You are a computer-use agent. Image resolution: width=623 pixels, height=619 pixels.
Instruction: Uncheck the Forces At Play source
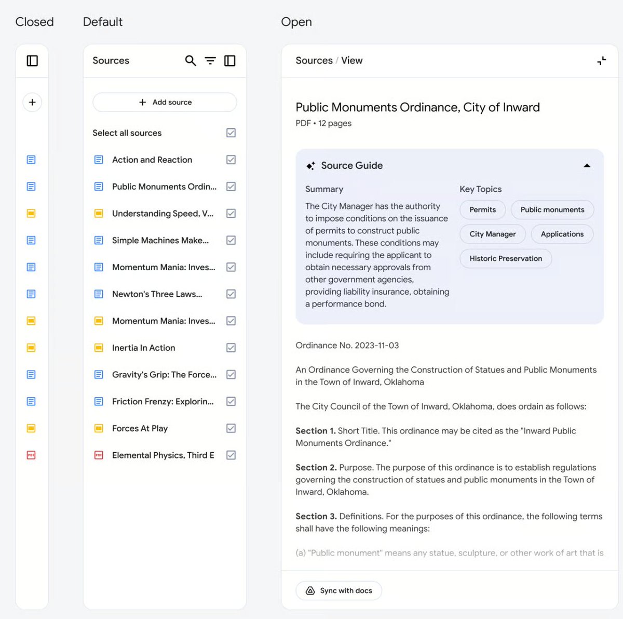(x=231, y=428)
